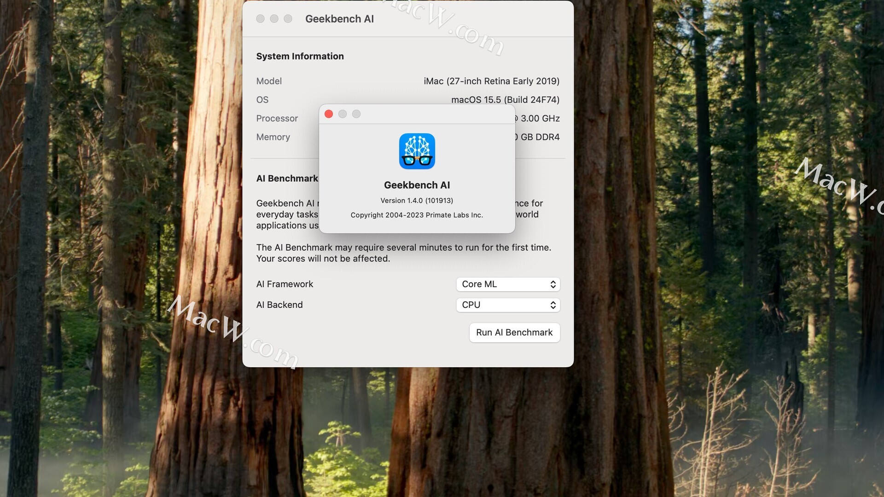Click the System Information heading
The height and width of the screenshot is (497, 884).
point(300,56)
